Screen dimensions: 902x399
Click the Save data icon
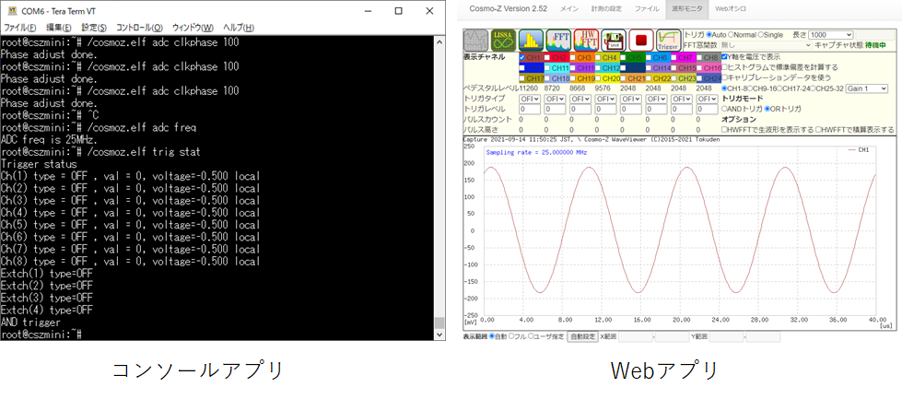(x=613, y=40)
